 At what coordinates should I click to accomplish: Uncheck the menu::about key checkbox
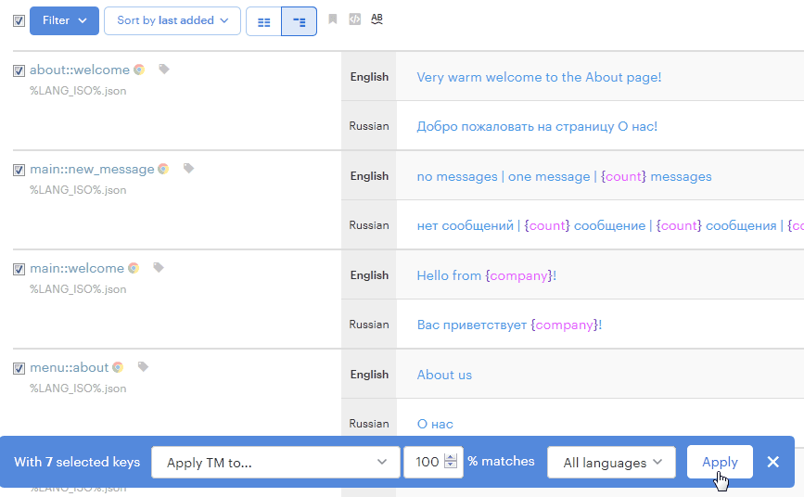19,368
